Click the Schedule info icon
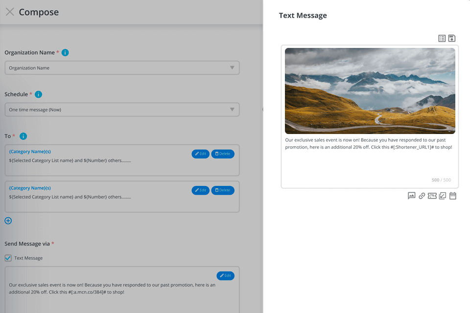 point(38,94)
